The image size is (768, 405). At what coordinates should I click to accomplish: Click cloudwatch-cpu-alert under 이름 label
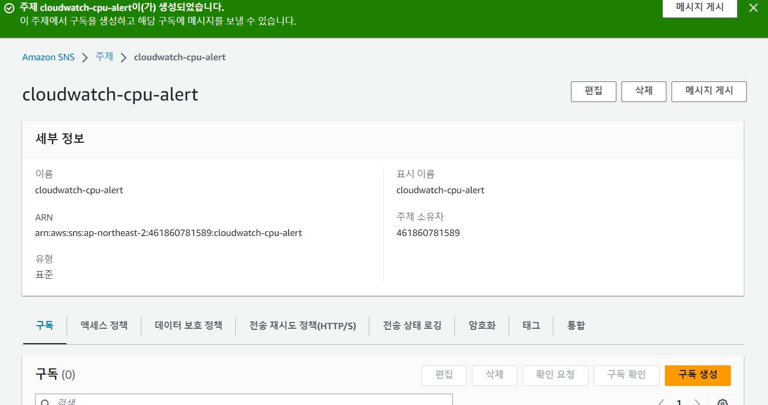[79, 190]
